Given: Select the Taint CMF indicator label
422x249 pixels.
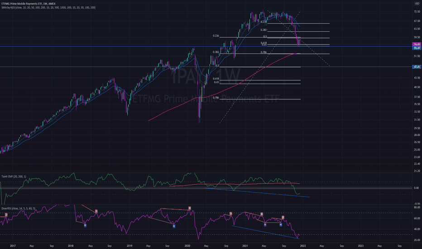Looking at the screenshot, I should (x=14, y=177).
